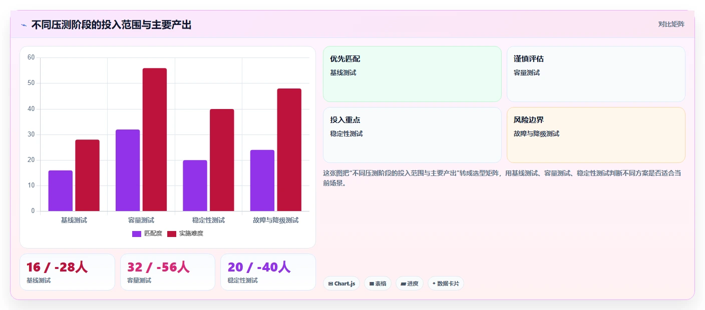
Task: Click the 对比矩阵 label in header
Action: [671, 24]
